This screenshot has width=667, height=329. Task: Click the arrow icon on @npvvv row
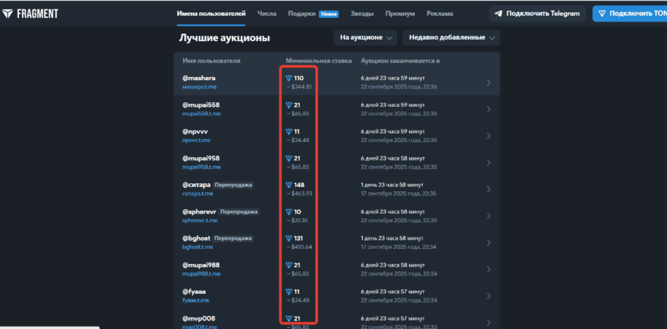point(489,136)
